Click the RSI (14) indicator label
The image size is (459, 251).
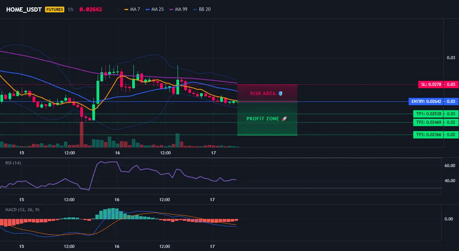[13, 163]
